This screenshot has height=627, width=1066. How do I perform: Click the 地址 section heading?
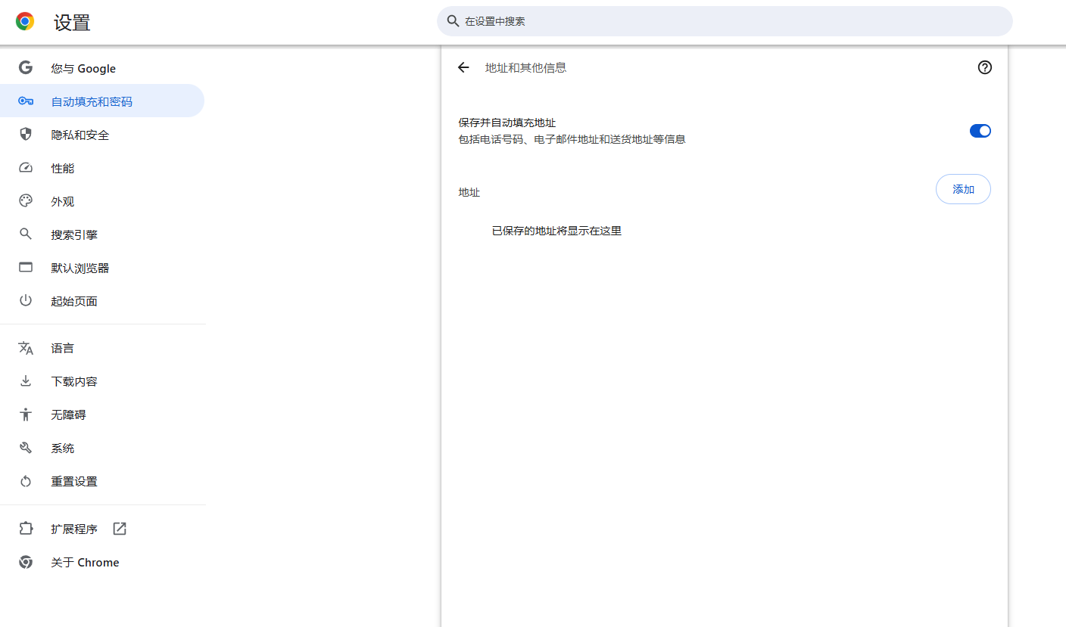tap(469, 192)
